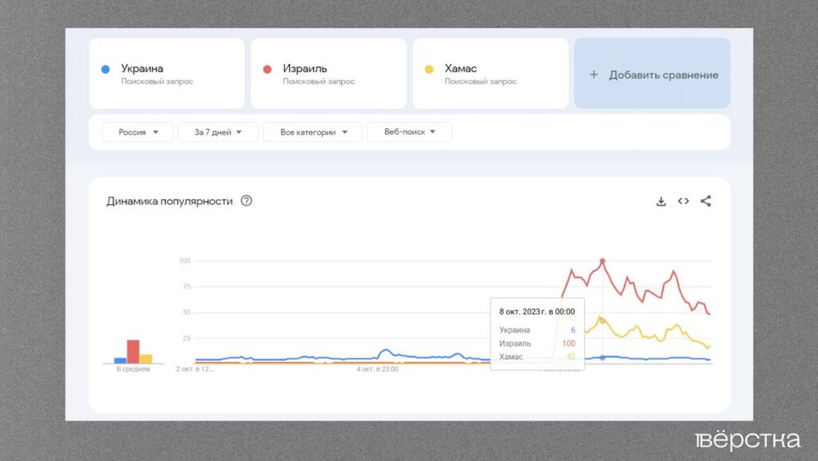Expand the Россия region dropdown
Image resolution: width=818 pixels, height=461 pixels.
click(137, 132)
